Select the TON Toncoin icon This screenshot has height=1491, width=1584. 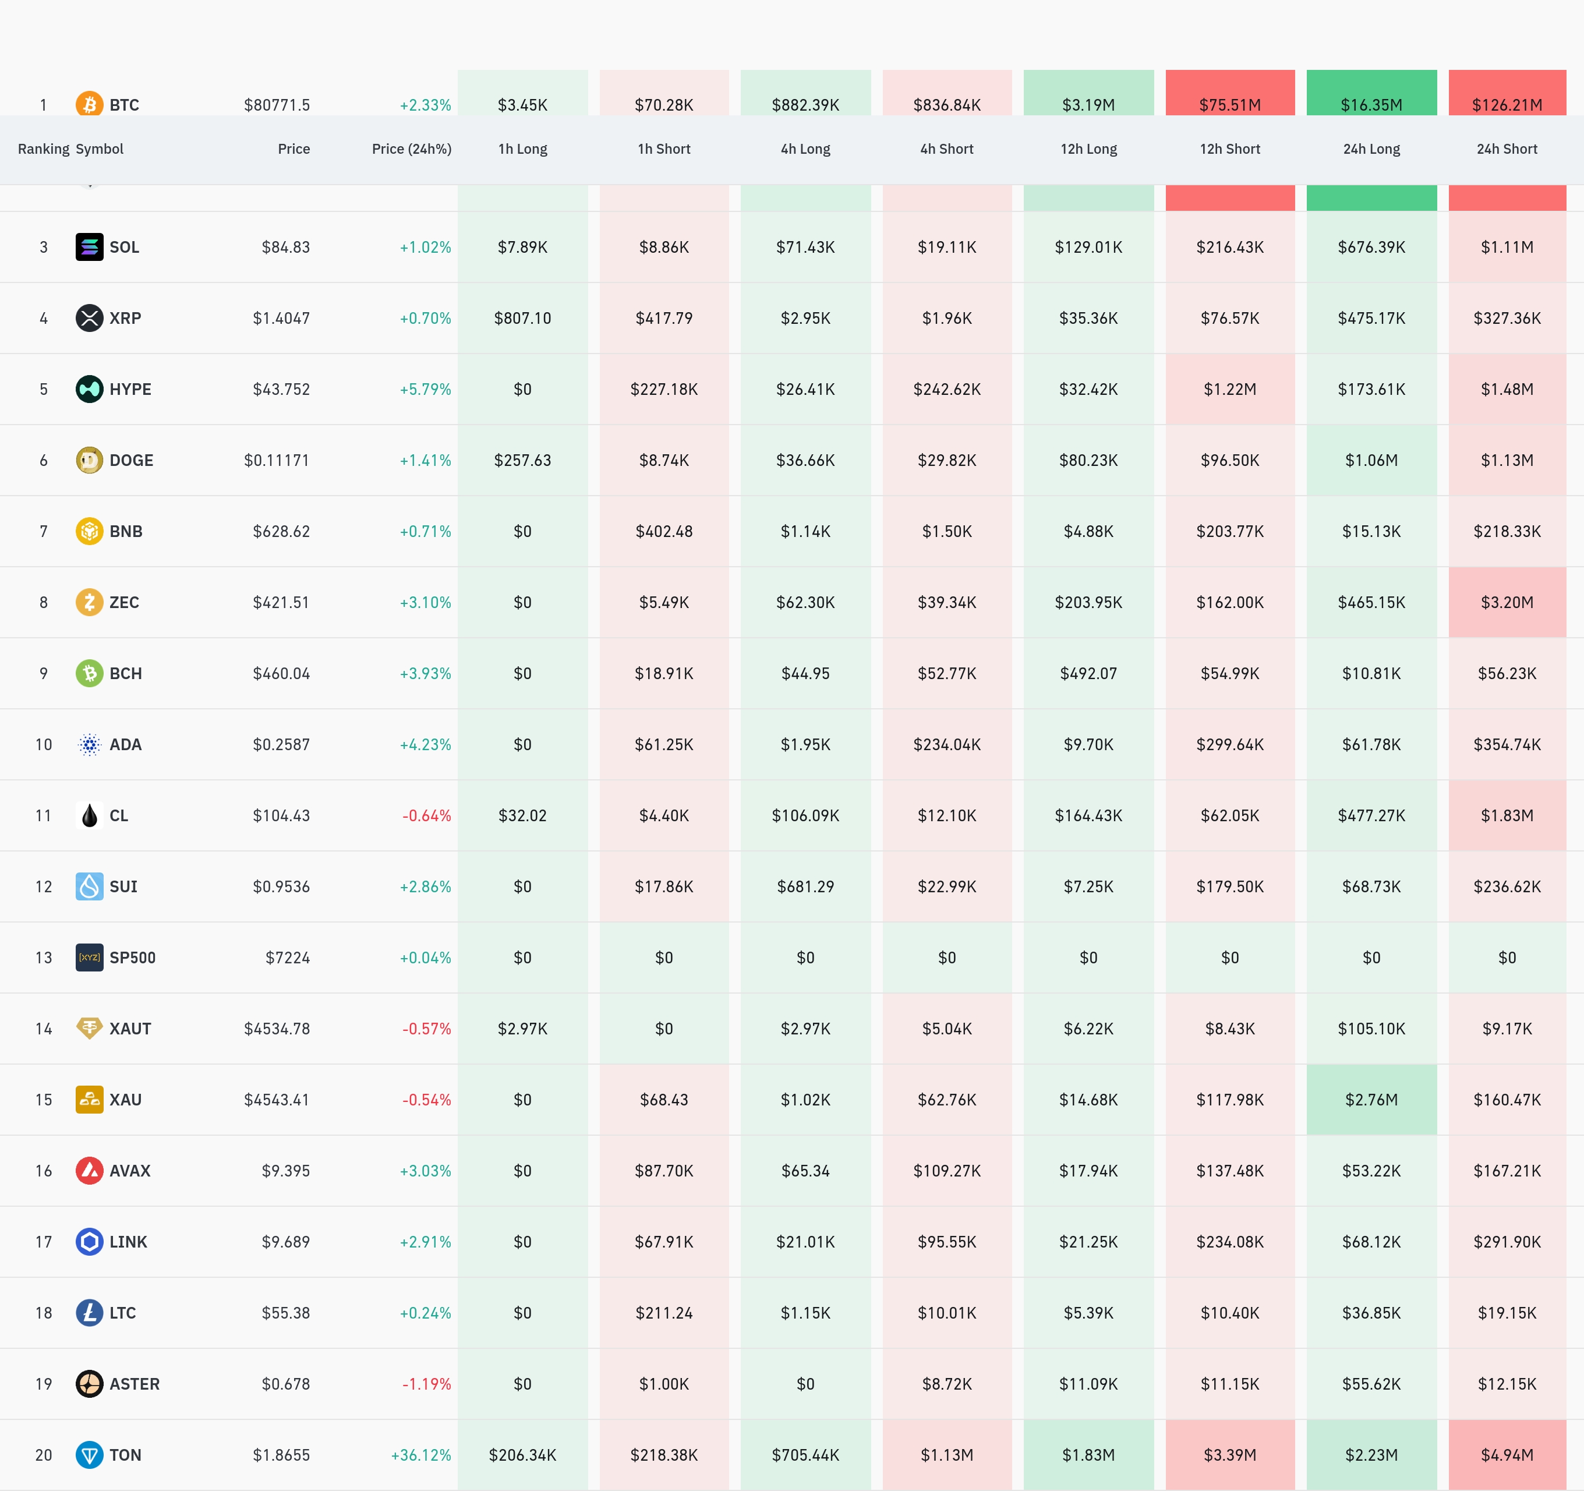click(x=89, y=1455)
